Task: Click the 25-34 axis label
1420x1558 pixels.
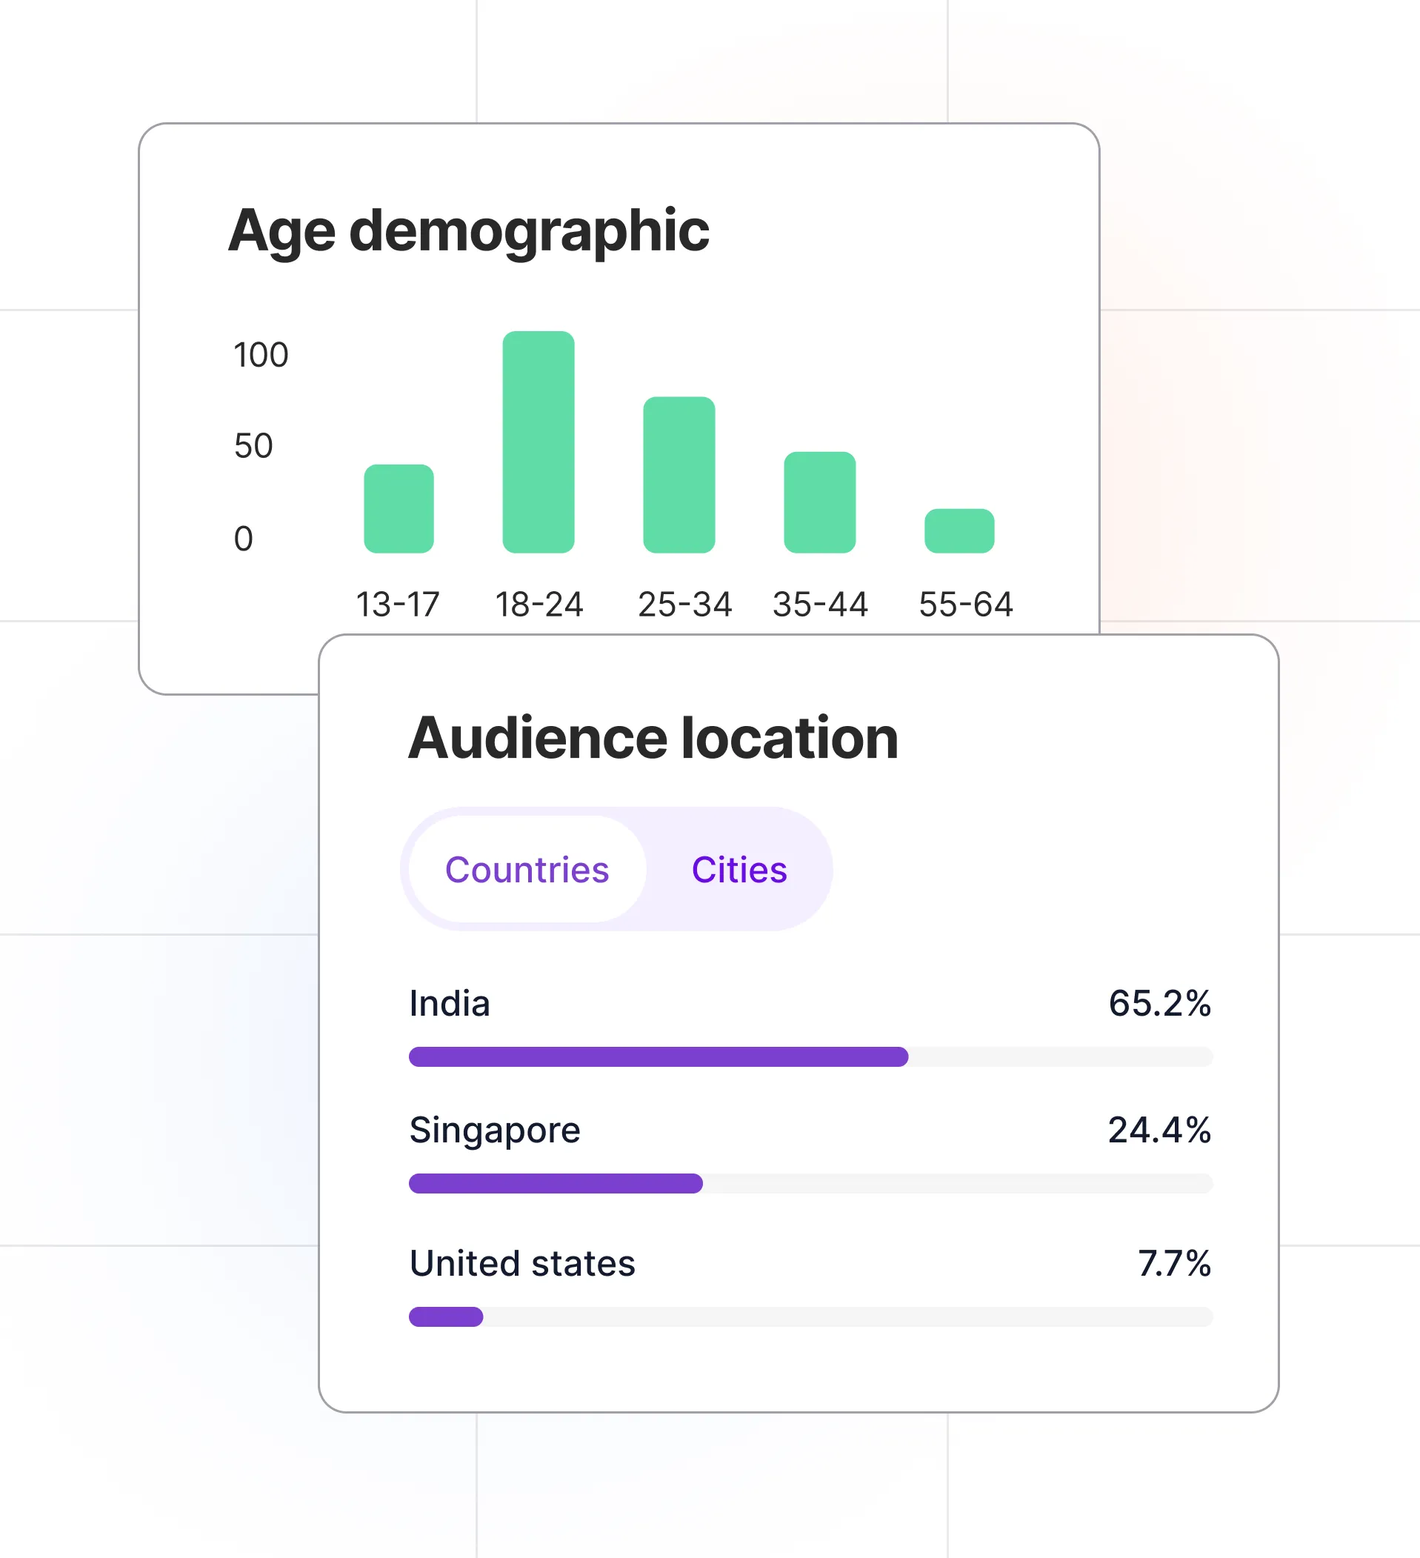Action: (x=685, y=605)
